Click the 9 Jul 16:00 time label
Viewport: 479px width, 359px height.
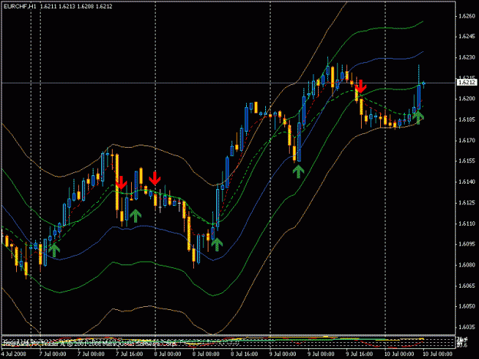point(359,354)
